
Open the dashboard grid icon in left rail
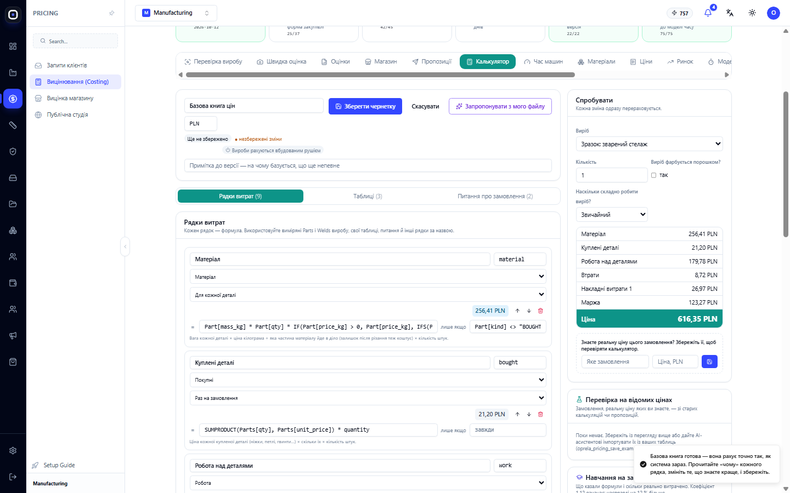(x=13, y=47)
